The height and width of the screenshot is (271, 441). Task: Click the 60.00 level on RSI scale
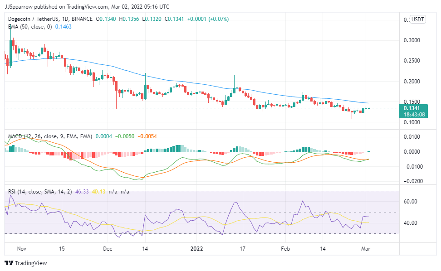pyautogui.click(x=411, y=202)
